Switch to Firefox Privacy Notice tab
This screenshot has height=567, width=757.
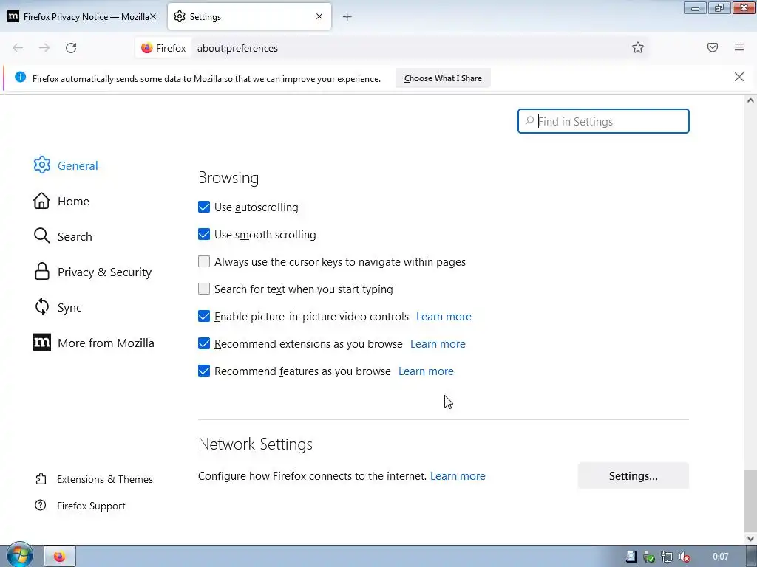[x=82, y=16]
